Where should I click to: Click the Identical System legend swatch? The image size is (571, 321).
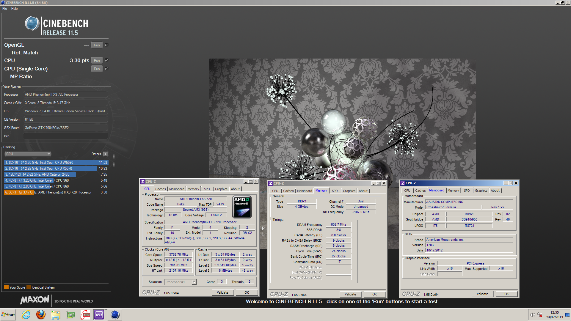[x=29, y=287]
